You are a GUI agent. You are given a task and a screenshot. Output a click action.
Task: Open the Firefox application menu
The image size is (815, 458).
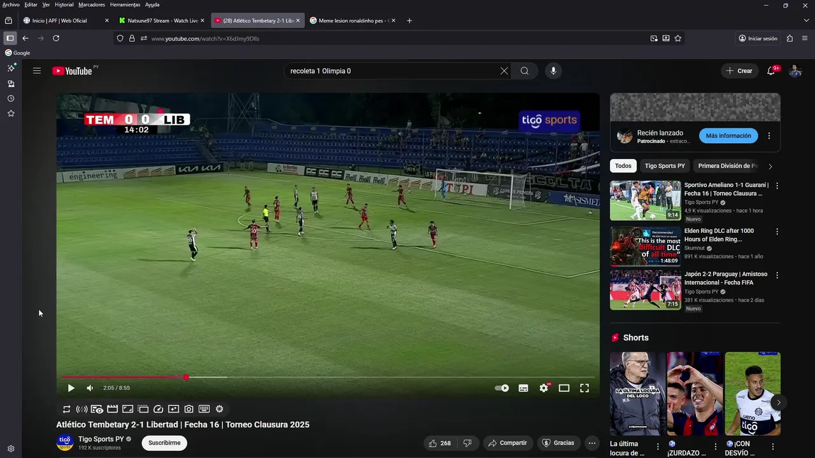(805, 38)
